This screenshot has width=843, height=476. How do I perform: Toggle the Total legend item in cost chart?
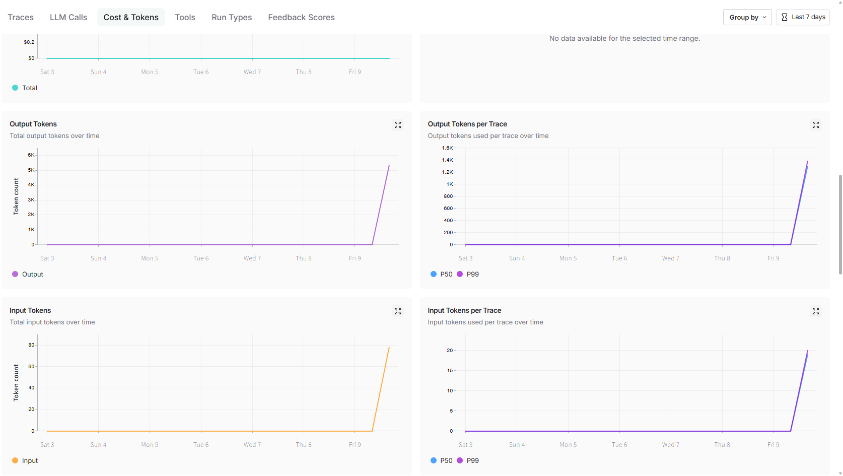pyautogui.click(x=25, y=88)
